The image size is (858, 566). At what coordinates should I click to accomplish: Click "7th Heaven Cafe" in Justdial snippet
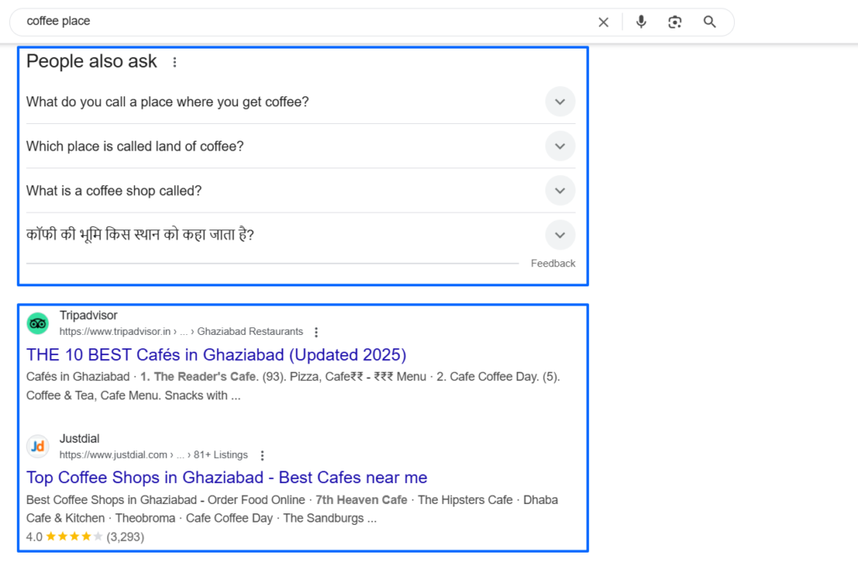(361, 500)
